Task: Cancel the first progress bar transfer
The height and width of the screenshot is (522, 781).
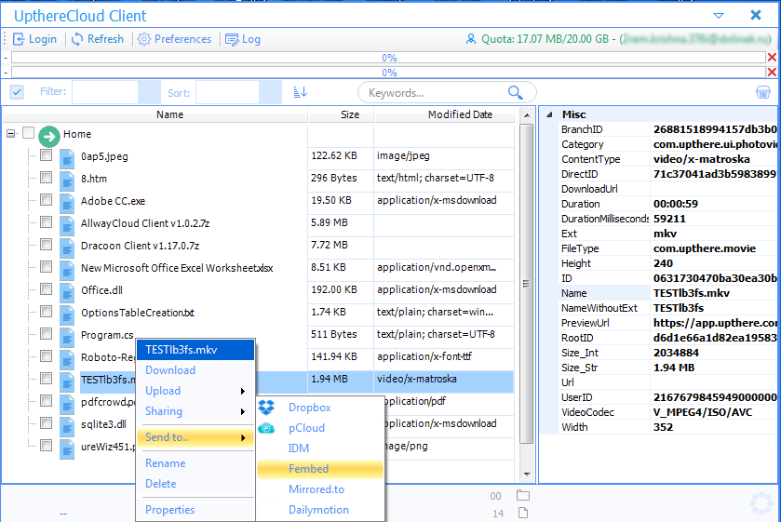Action: (x=772, y=58)
